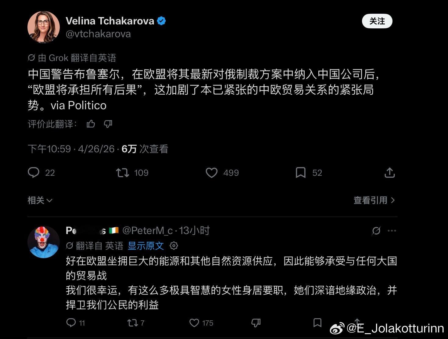Screen dimensions: 448x339
Task: Bookmark the tweet with 52 saves
Action: [x=301, y=173]
